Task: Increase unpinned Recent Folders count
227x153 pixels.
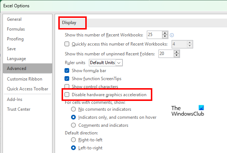Action: point(176,52)
